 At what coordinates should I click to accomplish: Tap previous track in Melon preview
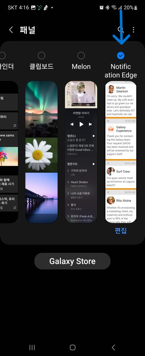[72, 124]
